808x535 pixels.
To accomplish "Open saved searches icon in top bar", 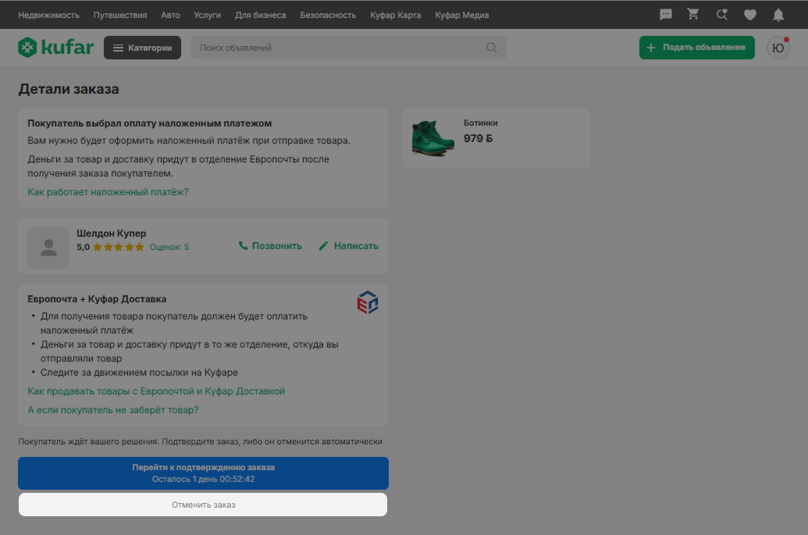I will point(722,14).
